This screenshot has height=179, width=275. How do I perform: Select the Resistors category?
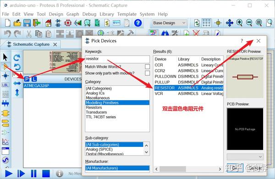(117, 107)
